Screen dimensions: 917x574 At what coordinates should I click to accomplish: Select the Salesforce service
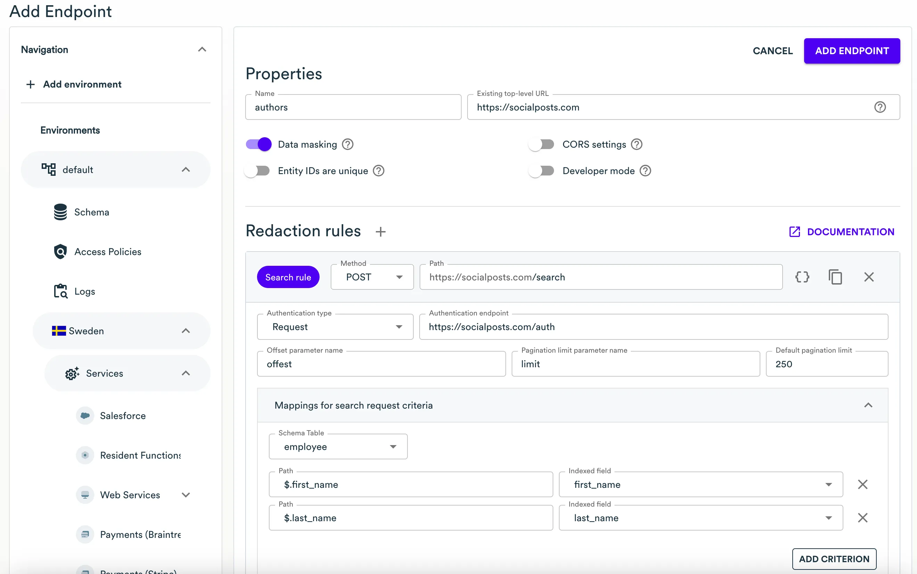[x=123, y=415]
